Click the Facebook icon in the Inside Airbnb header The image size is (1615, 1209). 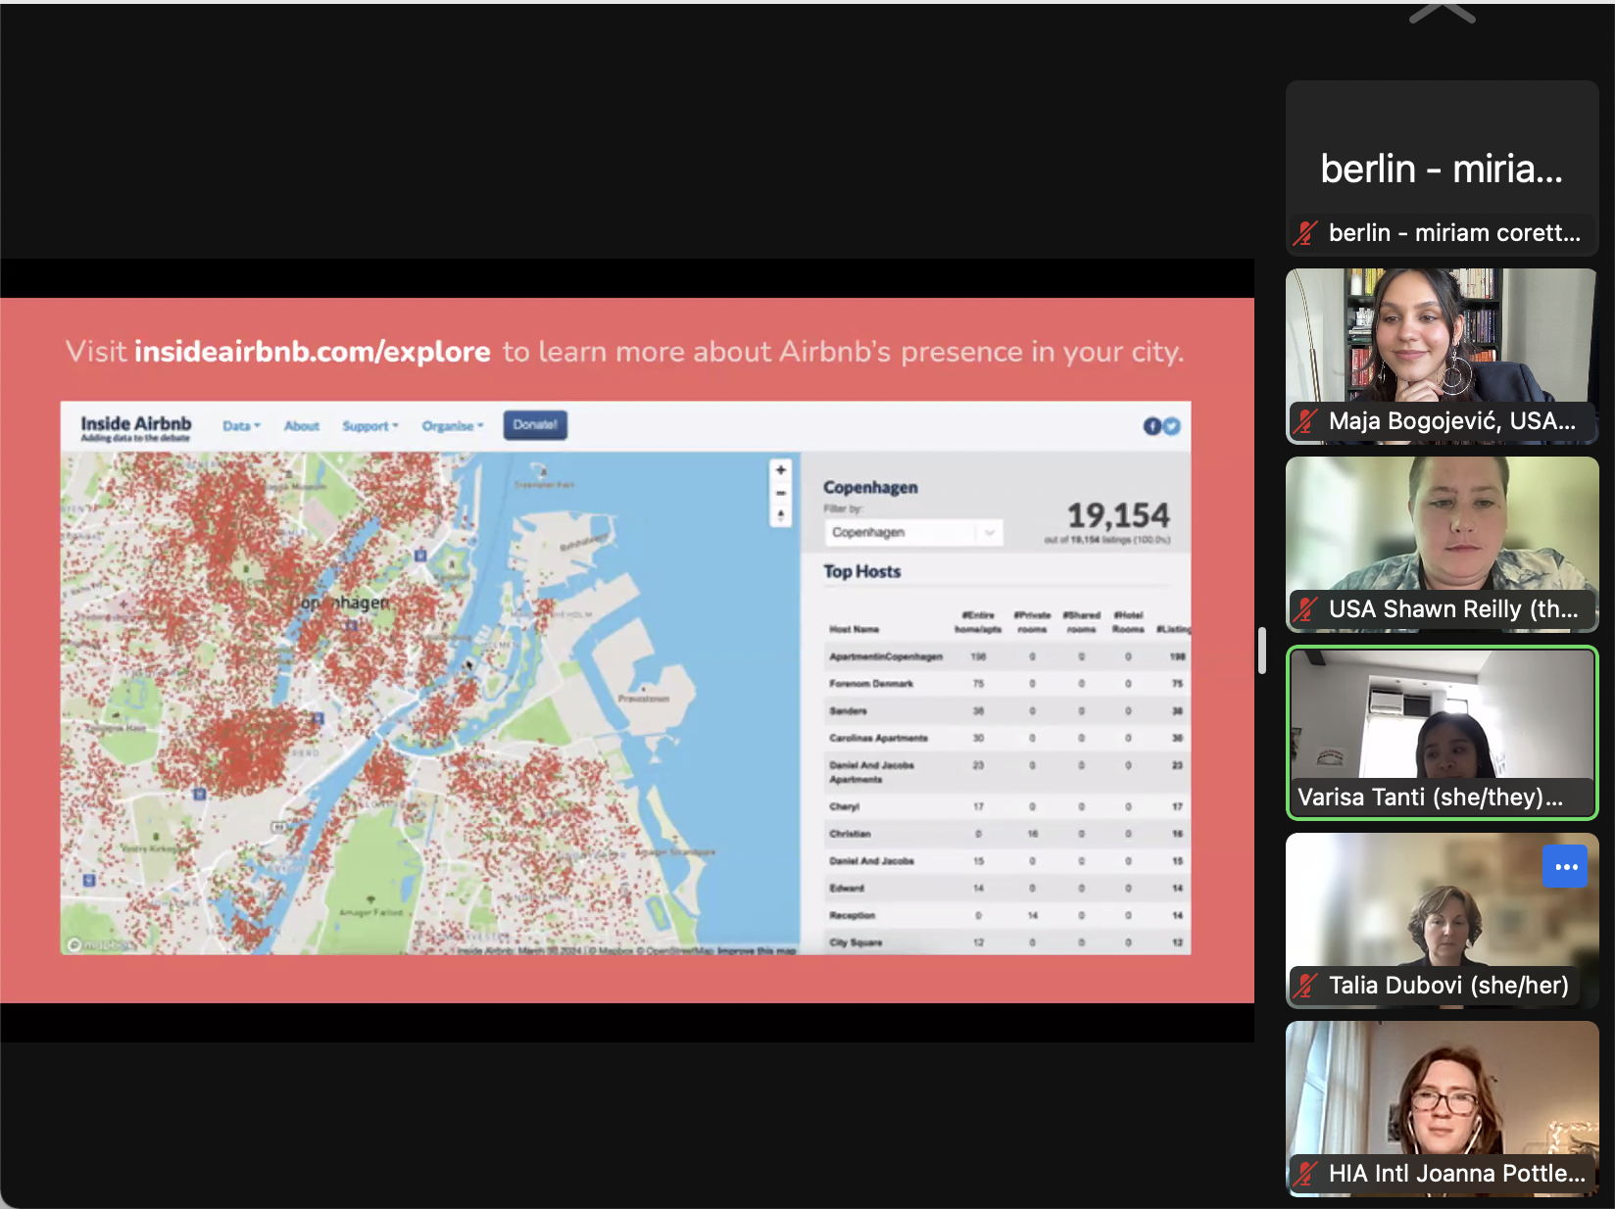coord(1152,426)
